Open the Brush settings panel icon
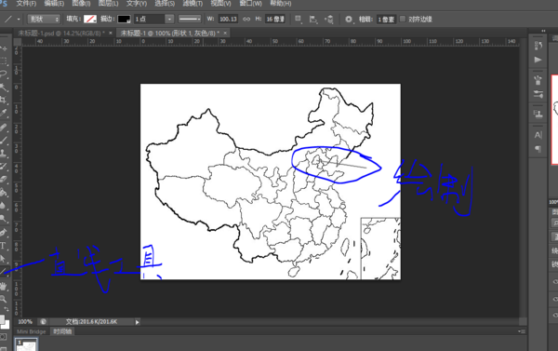Screen dimensions: 558x351 tap(538, 94)
